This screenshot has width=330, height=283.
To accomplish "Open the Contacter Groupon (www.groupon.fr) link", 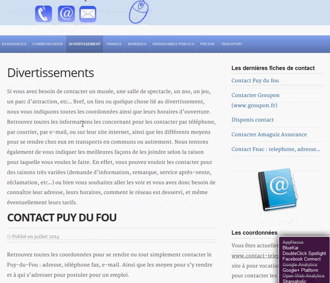I will coord(255,100).
